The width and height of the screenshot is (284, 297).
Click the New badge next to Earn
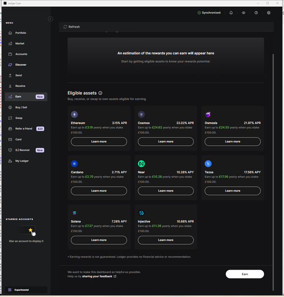coord(40,97)
